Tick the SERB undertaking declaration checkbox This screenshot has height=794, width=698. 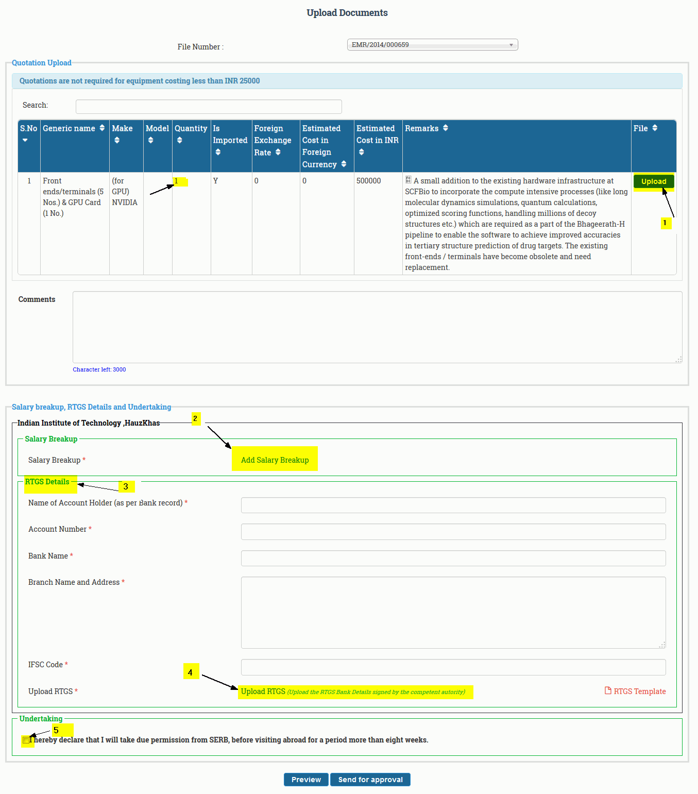[x=26, y=740]
